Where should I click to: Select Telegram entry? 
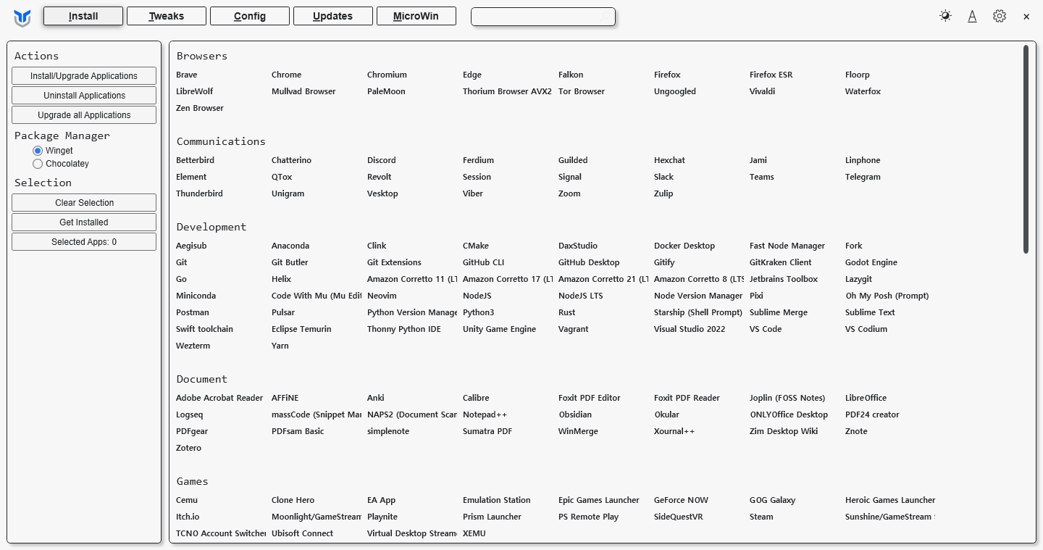coord(863,177)
